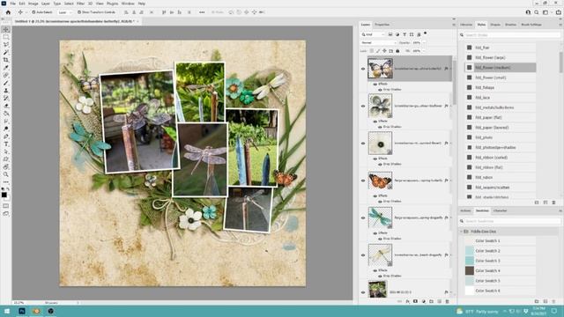Viewport: 564px width, 317px height.
Task: Hide the teal spring dragonfly layer
Action: click(x=363, y=217)
